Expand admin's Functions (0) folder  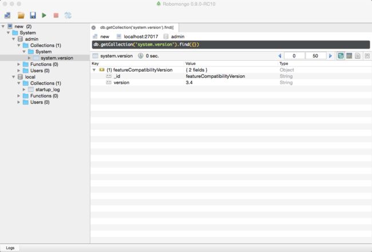click(x=19, y=64)
